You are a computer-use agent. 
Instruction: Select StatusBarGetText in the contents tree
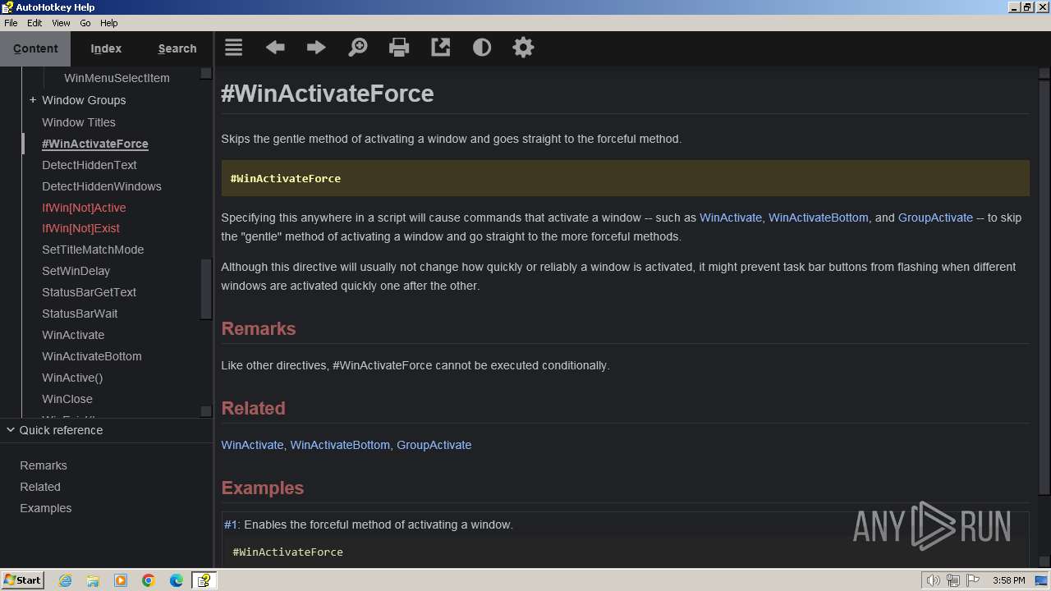(x=89, y=292)
